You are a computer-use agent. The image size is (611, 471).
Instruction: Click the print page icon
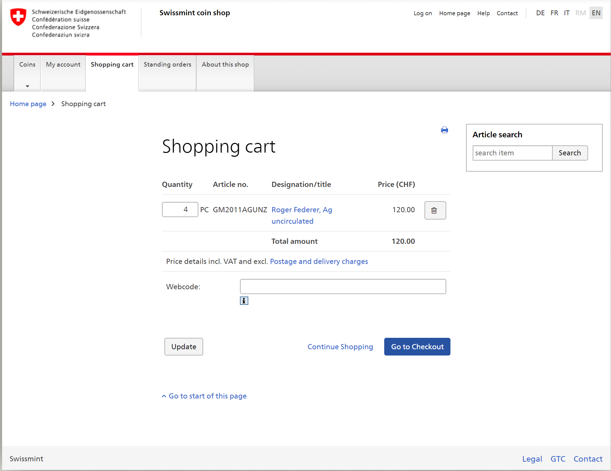click(444, 130)
